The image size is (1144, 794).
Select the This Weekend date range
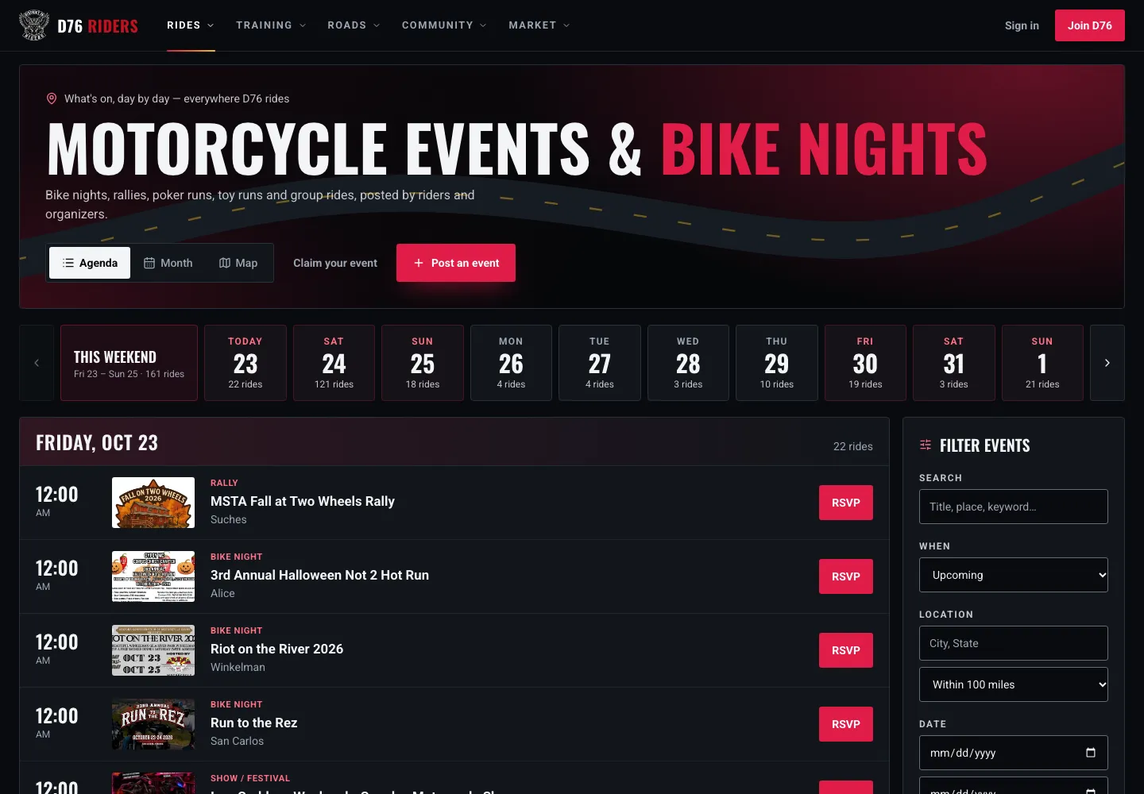coord(129,363)
